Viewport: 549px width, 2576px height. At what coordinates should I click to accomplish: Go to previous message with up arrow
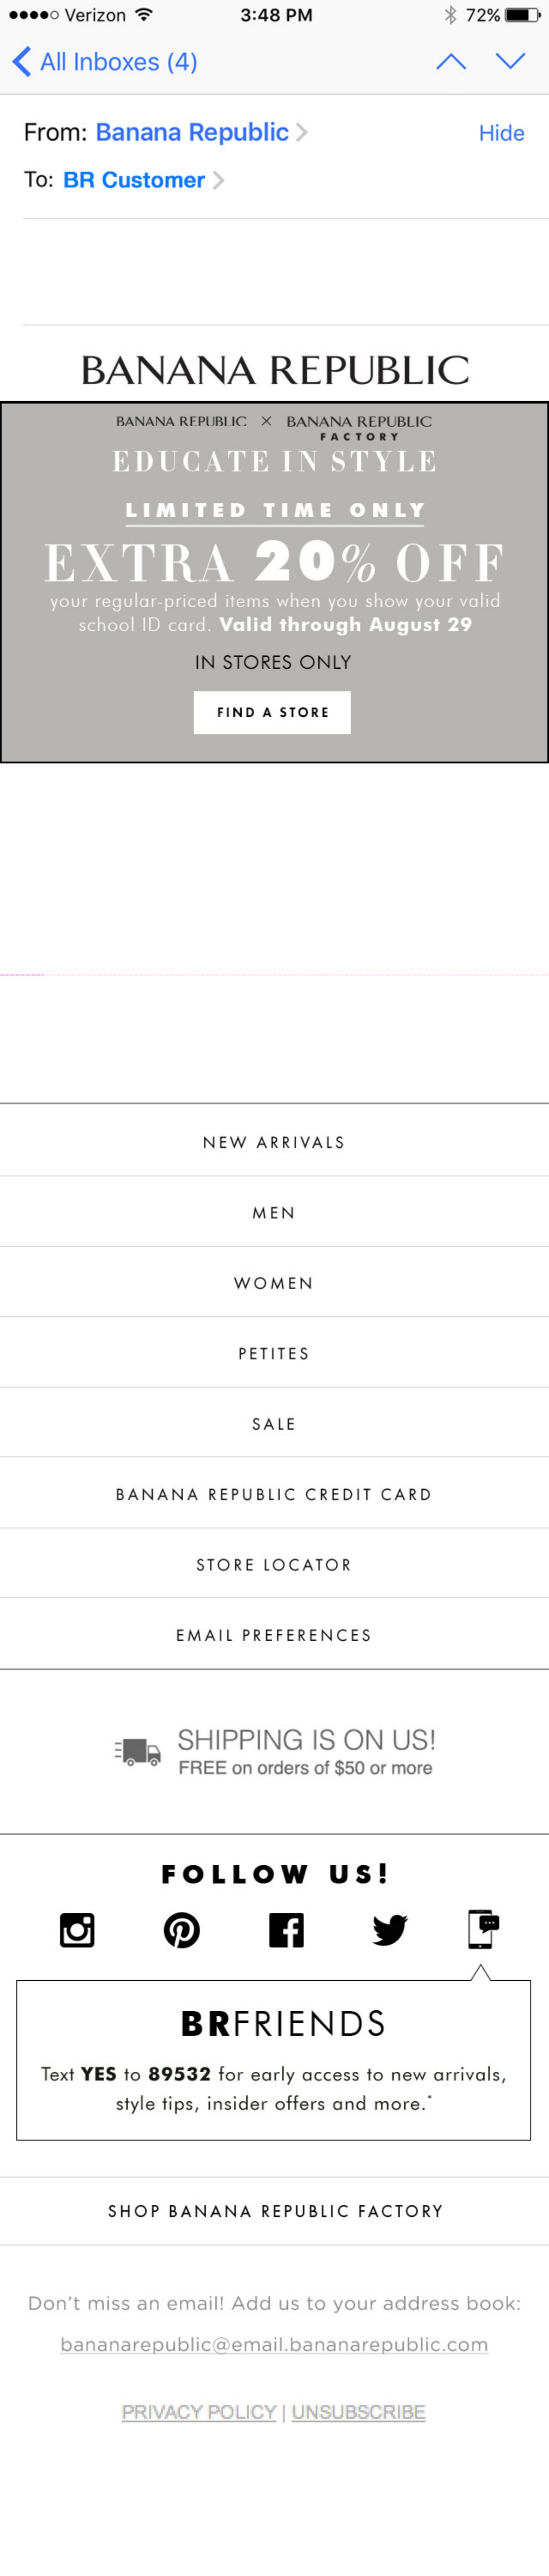(451, 62)
